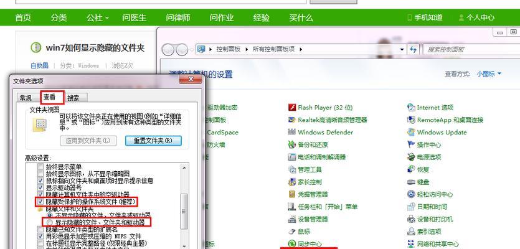Launch the Windows Defender icon
Screen dimensions: 520x249
pos(291,132)
